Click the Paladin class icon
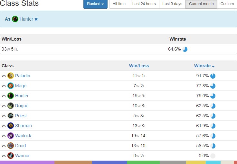The image size is (237, 164). point(11,76)
